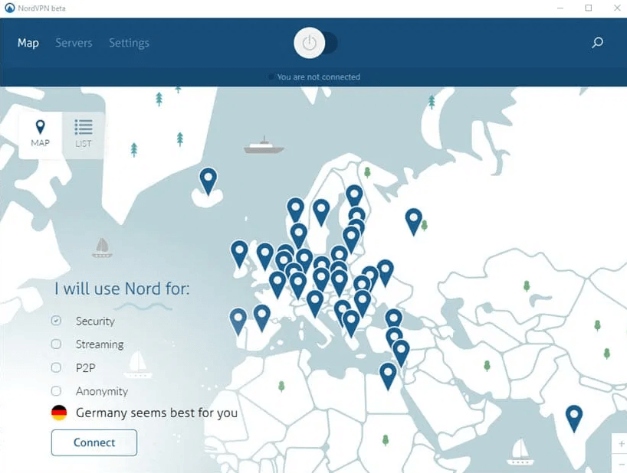Open search with the magnifier icon
The width and height of the screenshot is (627, 473).
597,42
